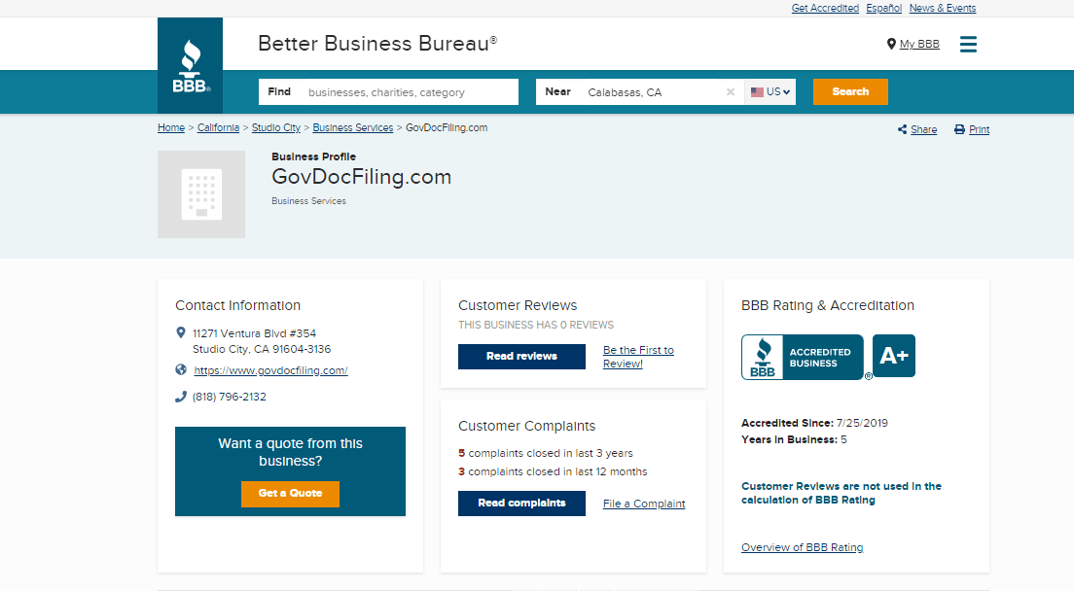This screenshot has width=1074, height=591.
Task: Click the address map pin icon
Action: coord(181,333)
